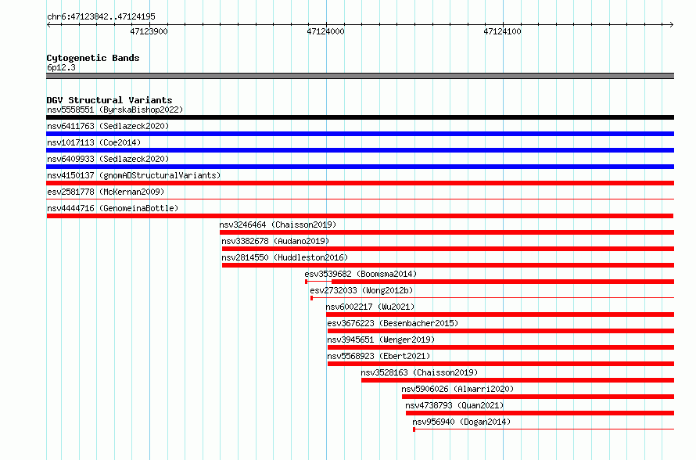696x460 pixels.
Task: Click the red nsv6002217 Wu2021 bar
Action: 500,314
